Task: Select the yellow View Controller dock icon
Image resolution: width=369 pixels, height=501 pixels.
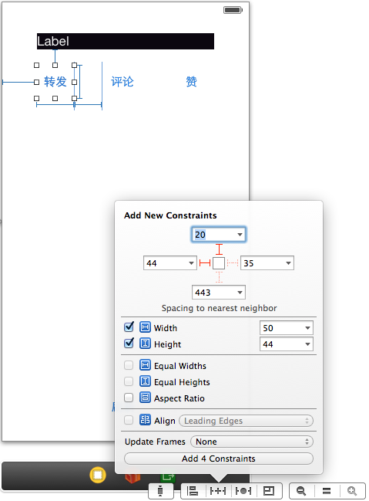Action: tap(98, 475)
